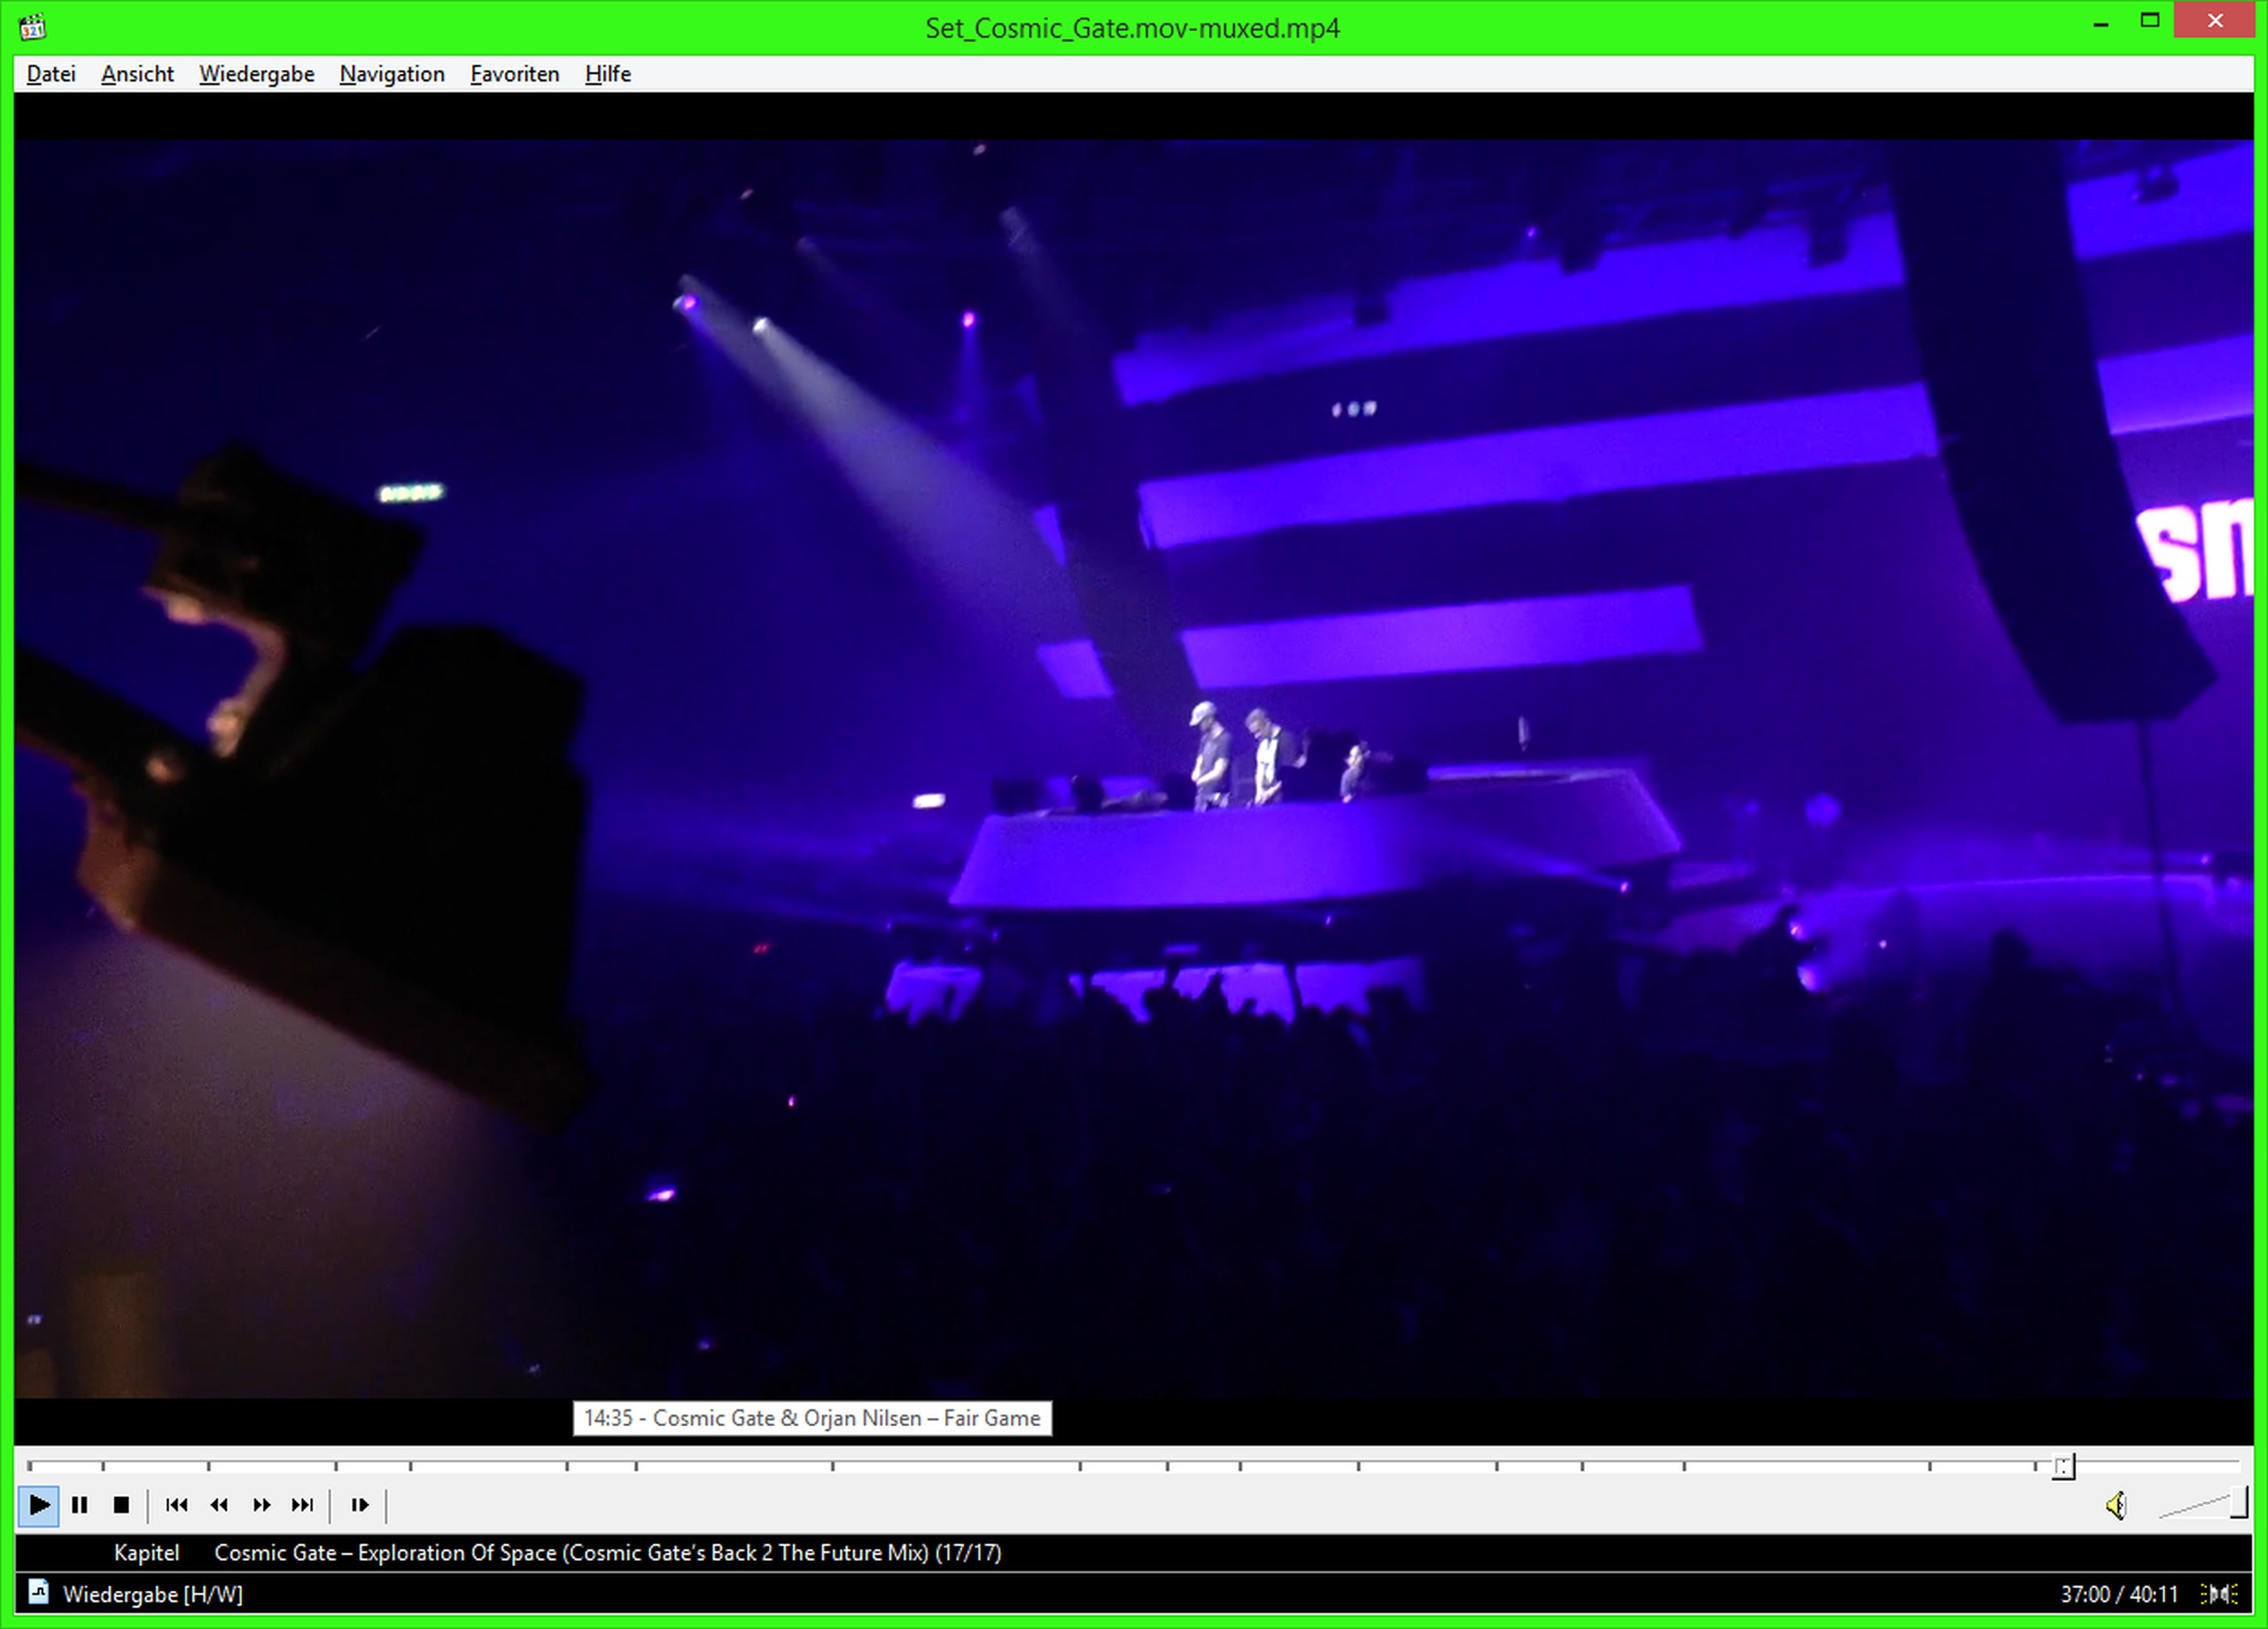Click the seek bar position handle
Screen dimensions: 2268x1629
pos(2063,1466)
